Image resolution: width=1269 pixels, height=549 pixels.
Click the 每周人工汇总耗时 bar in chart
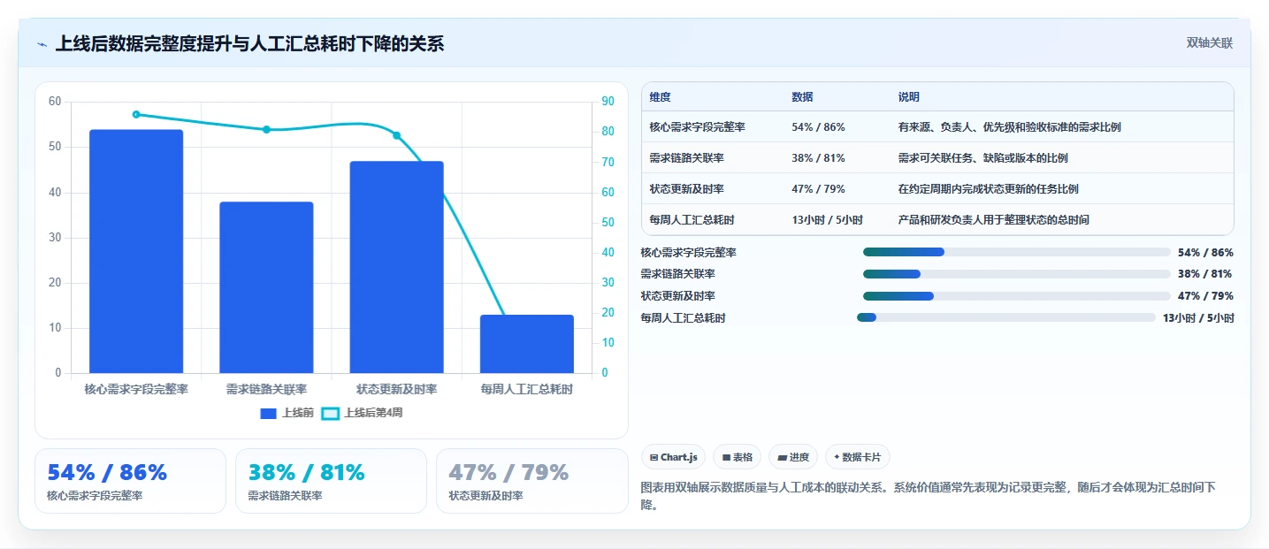tap(527, 344)
